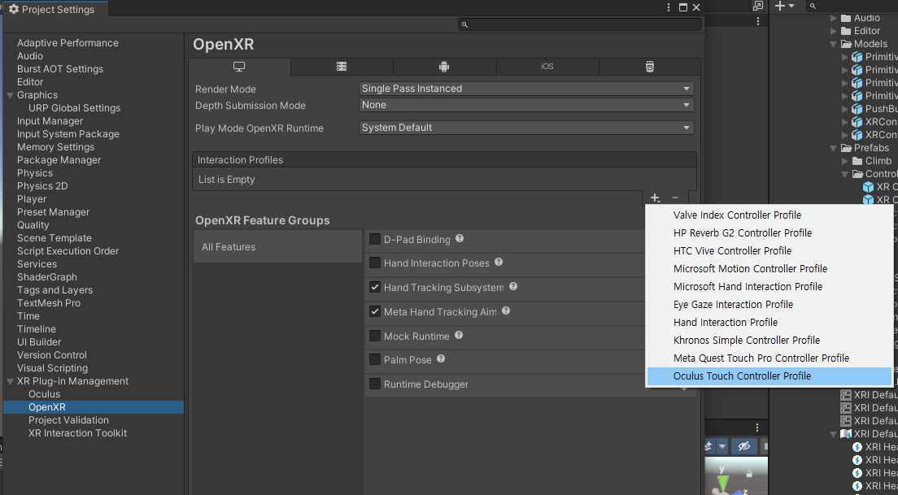Click the Prefabs folder icon
Viewport: 898px width, 495px height.
point(846,148)
